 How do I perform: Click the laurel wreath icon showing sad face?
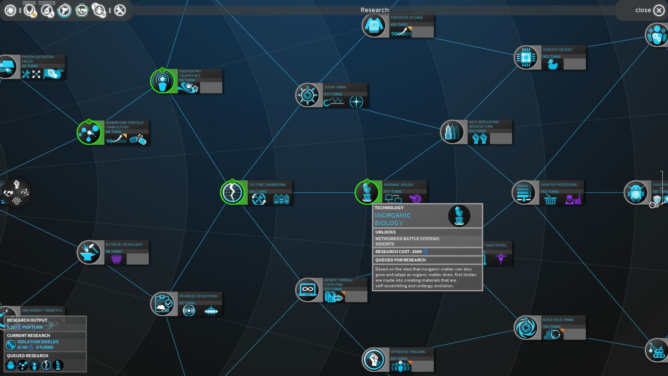coord(30,10)
